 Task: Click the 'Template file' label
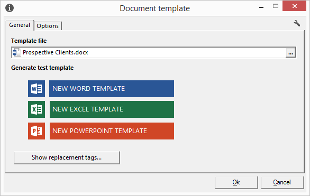click(29, 41)
